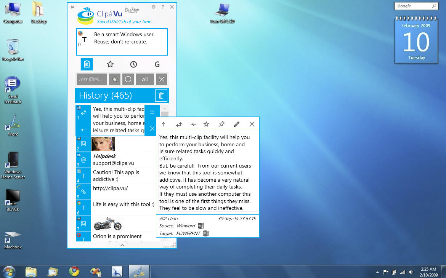Pin the clip using preview pushpin icon
The width and height of the screenshot is (446, 278).
221,124
